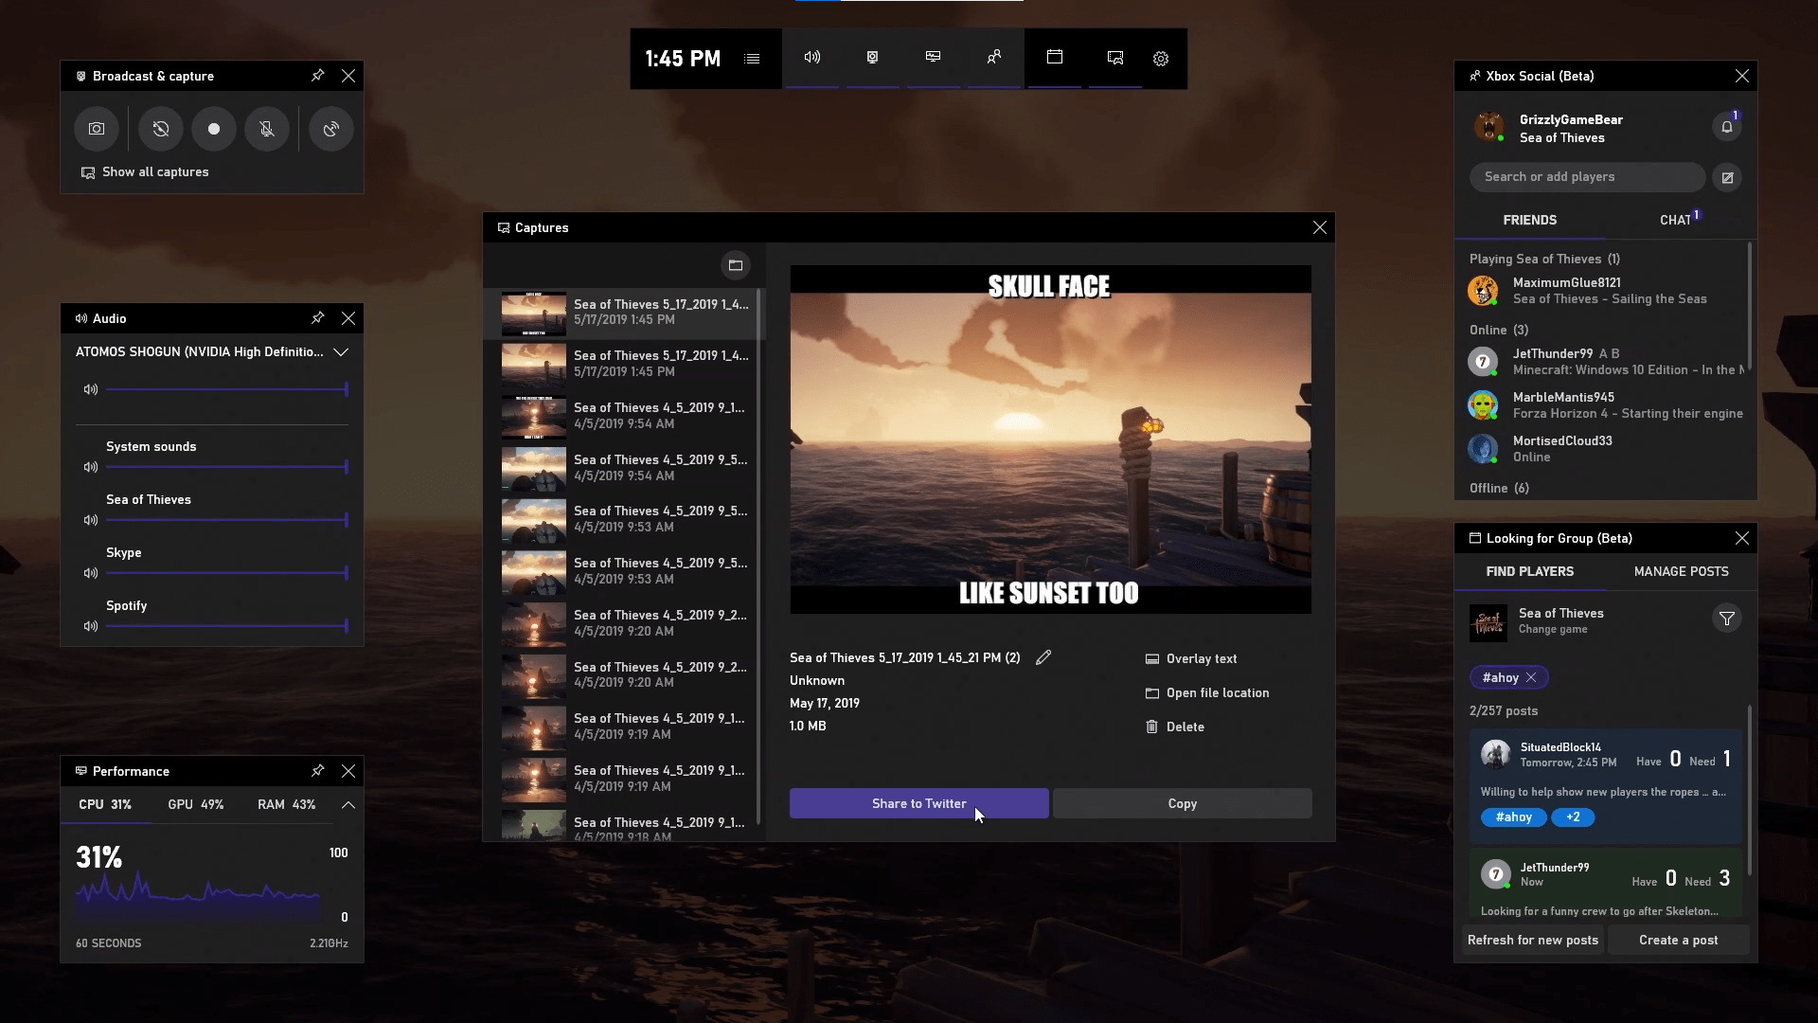Viewport: 1818px width, 1023px height.
Task: Click the delete capture icon
Action: [1150, 726]
